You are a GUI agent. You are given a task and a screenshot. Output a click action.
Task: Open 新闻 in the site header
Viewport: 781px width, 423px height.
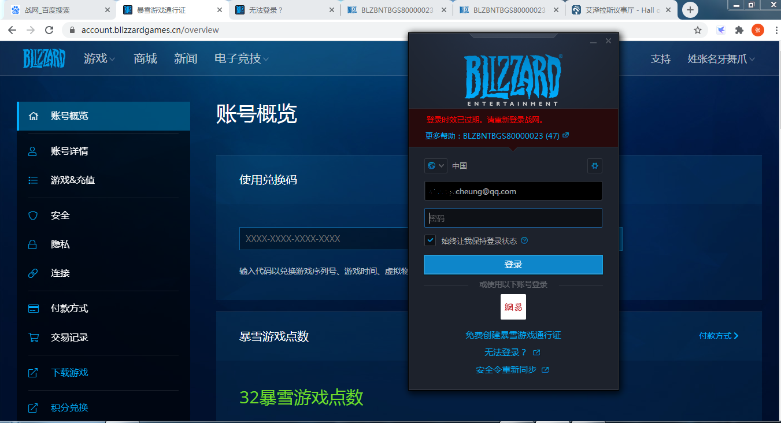(x=186, y=58)
